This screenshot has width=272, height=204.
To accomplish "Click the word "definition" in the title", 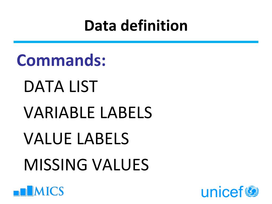I will pyautogui.click(x=154, y=26).
